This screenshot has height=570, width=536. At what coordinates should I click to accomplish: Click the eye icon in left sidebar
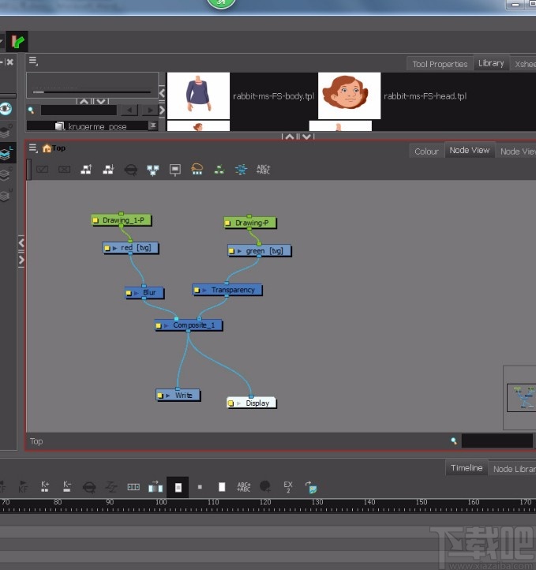[x=6, y=109]
